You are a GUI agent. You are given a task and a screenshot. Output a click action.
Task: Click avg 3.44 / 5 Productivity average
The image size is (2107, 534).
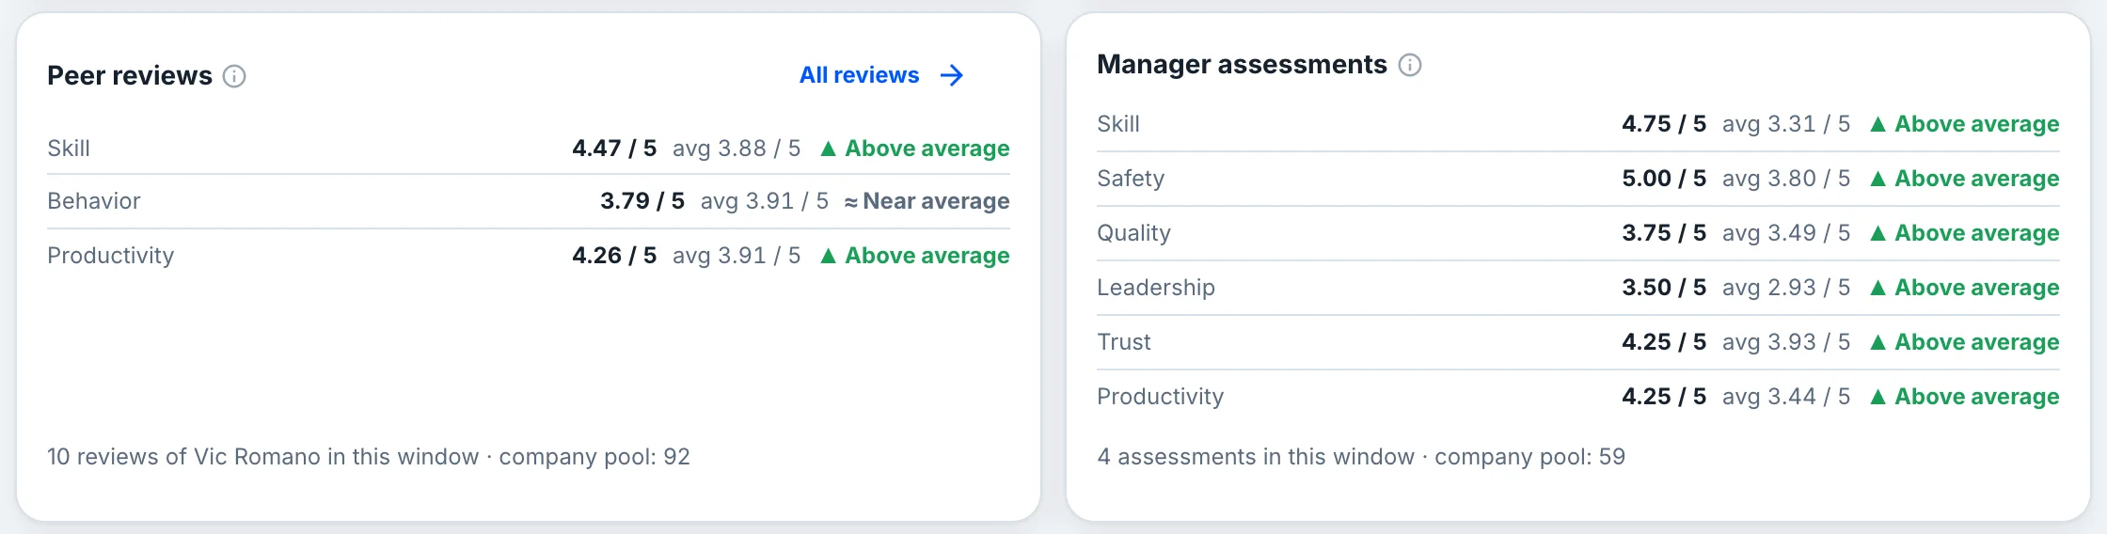click(1786, 397)
